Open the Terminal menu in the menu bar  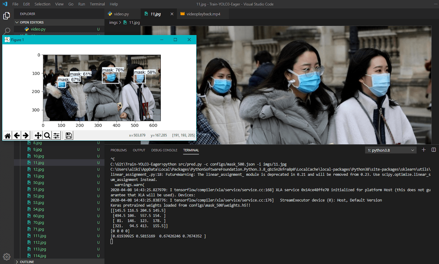click(x=97, y=4)
